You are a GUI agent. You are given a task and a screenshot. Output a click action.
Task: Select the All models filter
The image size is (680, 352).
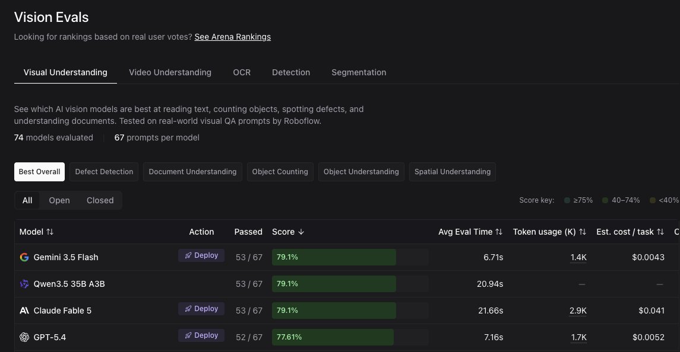click(27, 200)
